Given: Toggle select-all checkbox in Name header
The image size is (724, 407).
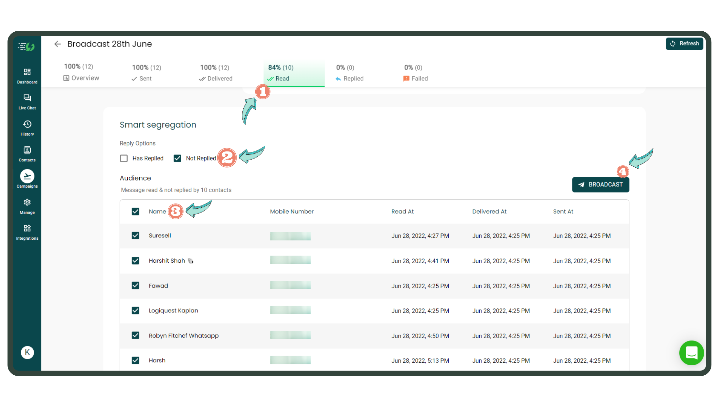Looking at the screenshot, I should tap(135, 212).
